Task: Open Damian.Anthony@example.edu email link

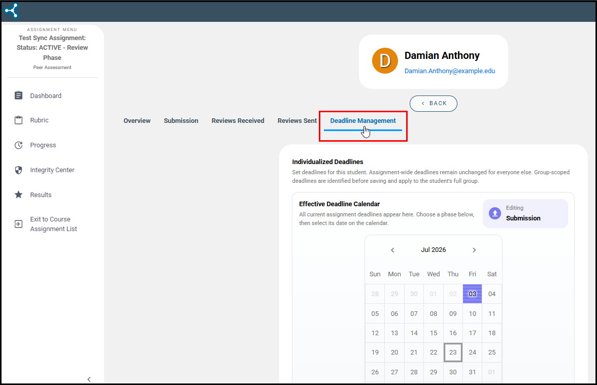Action: pos(450,71)
